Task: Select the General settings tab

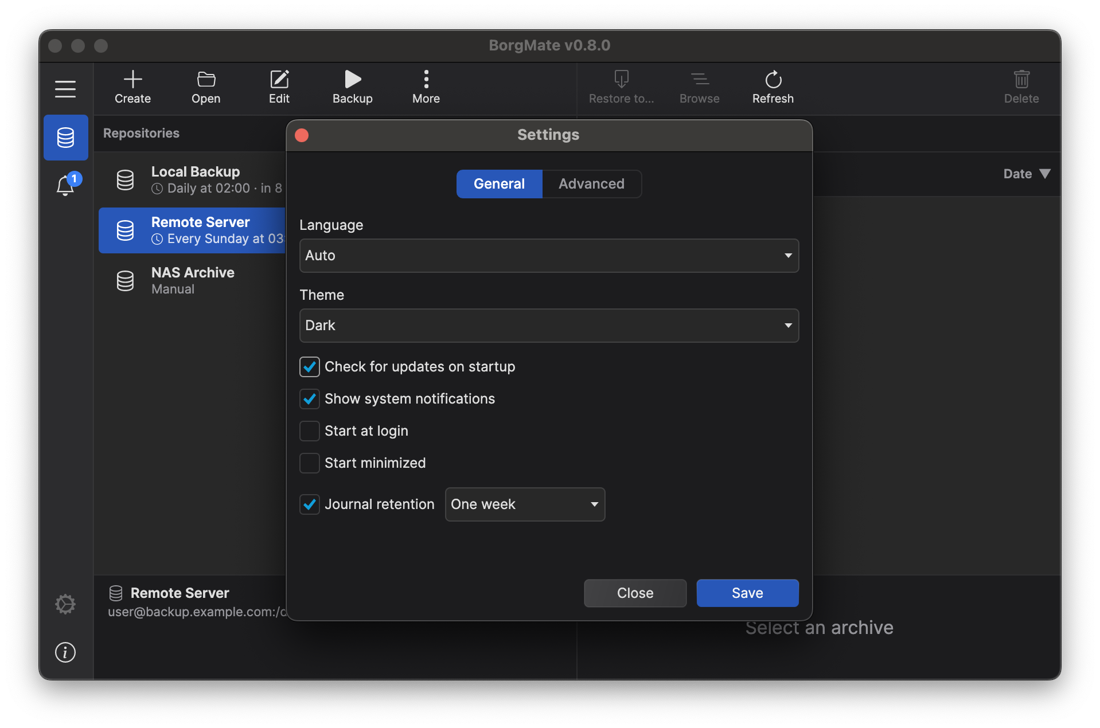Action: point(499,184)
